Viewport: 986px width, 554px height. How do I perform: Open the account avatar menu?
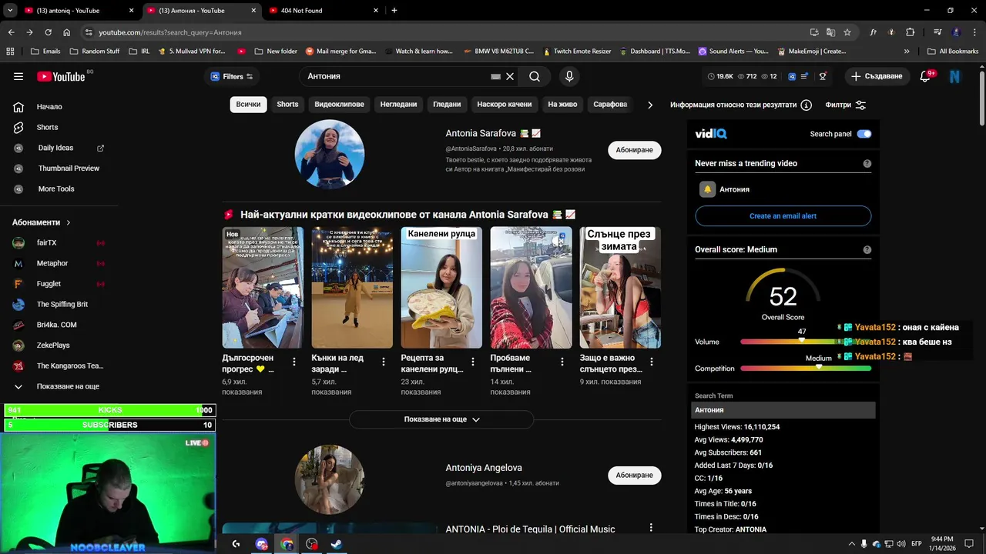coord(955,76)
